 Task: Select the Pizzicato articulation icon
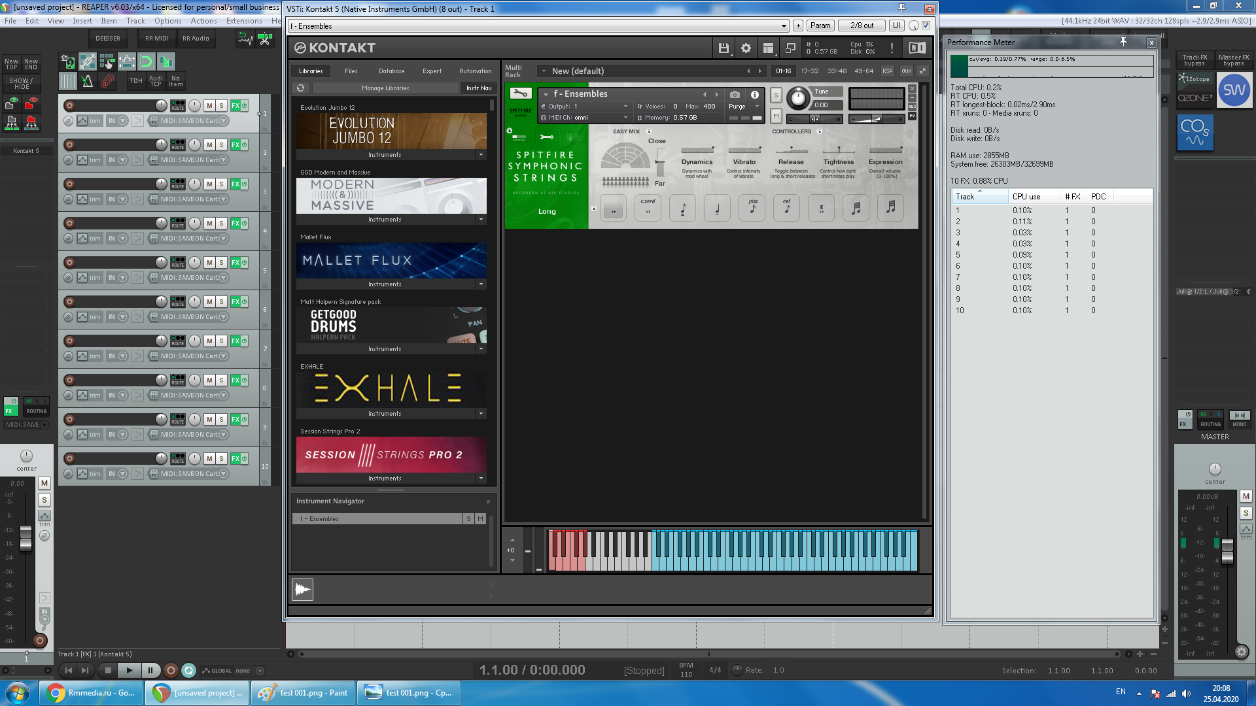(752, 209)
